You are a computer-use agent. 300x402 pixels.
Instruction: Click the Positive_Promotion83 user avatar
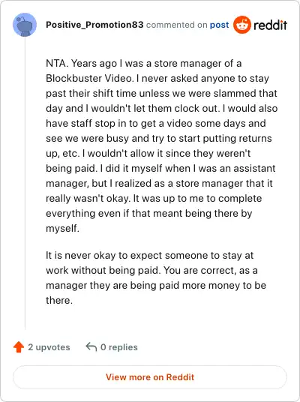25,25
